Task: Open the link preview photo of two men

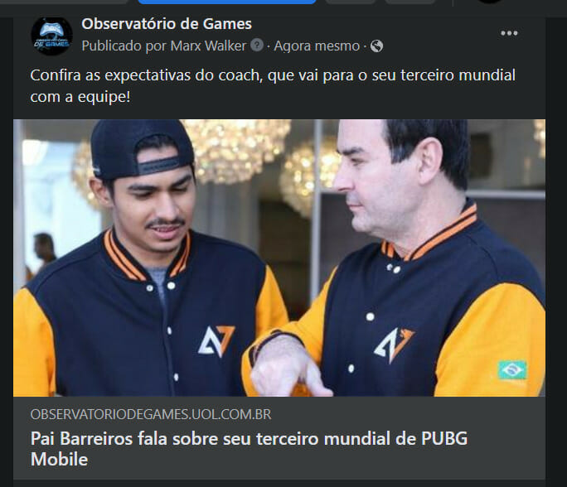Action: click(279, 258)
